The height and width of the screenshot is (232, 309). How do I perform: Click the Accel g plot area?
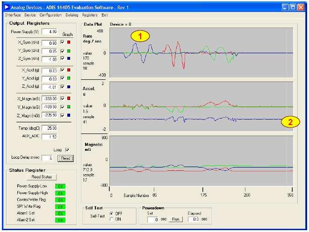[201, 106]
